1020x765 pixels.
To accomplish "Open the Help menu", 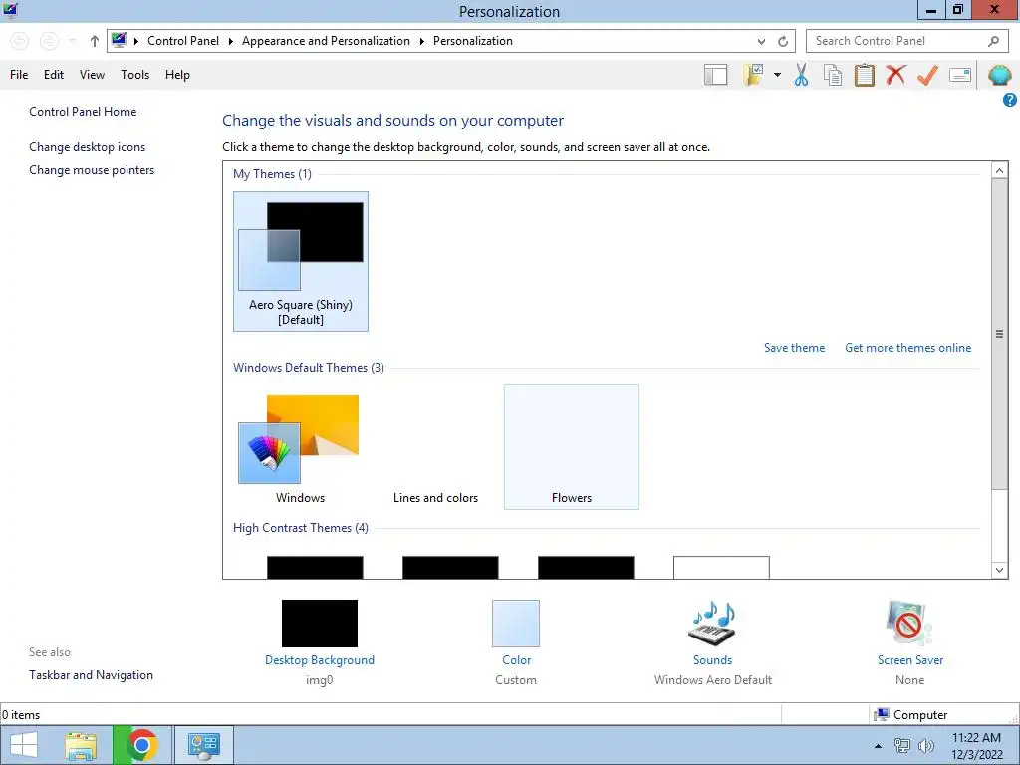I will [x=177, y=75].
